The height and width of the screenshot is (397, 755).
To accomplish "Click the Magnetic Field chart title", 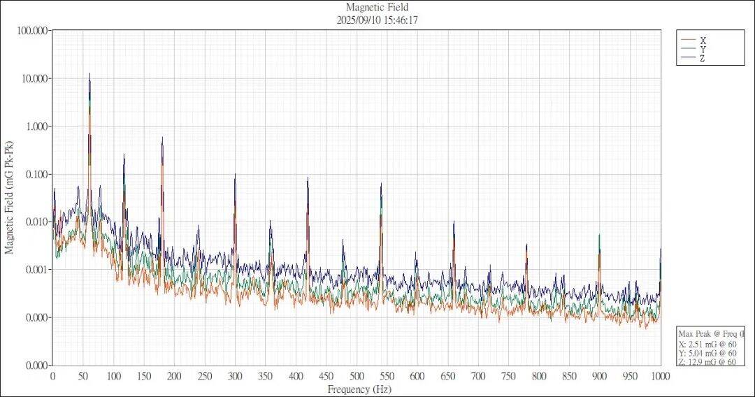I will click(377, 8).
